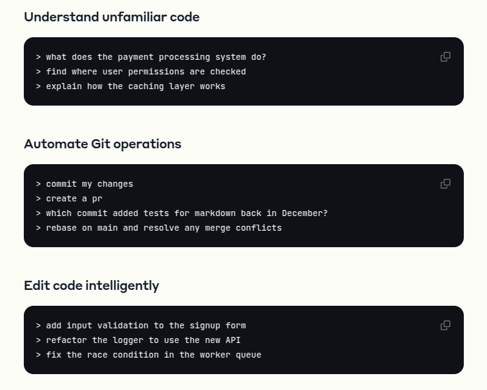Copy the Edit code intelligently snippet

click(x=446, y=325)
